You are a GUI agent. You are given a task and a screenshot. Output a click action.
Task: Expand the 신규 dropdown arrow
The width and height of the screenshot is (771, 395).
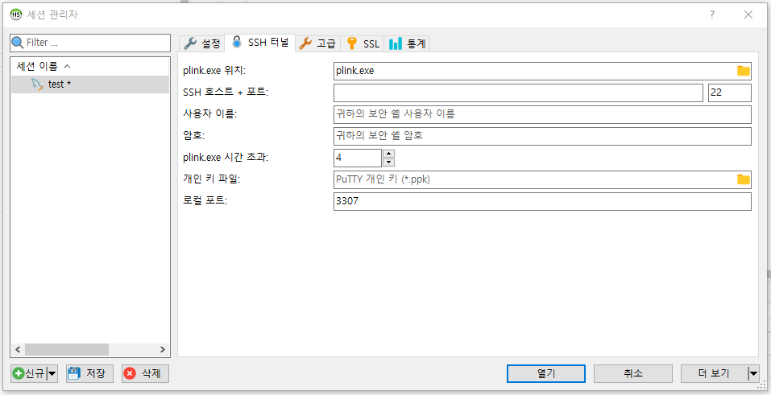[52, 373]
